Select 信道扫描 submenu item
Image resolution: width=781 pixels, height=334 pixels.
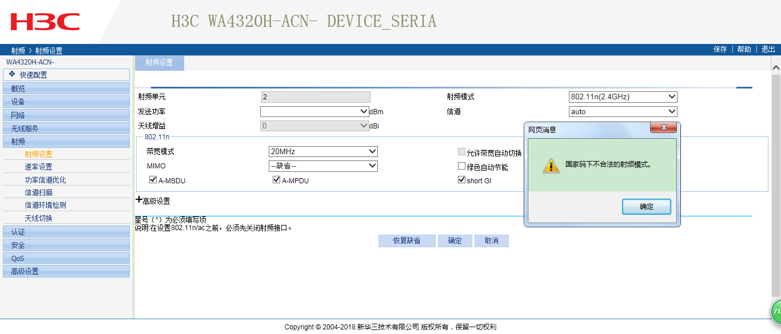click(38, 192)
